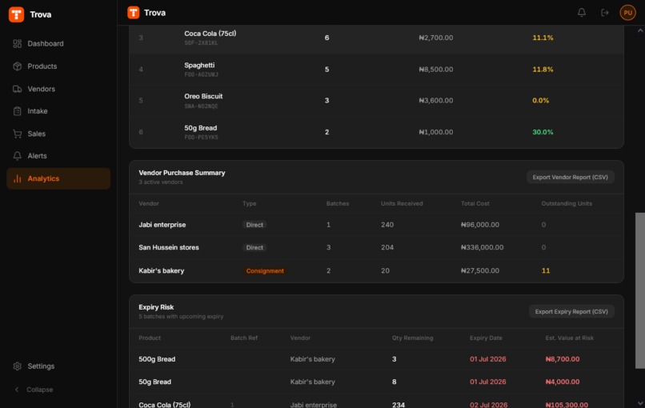Image resolution: width=645 pixels, height=408 pixels.
Task: Click the Dashboard grid icon
Action: point(18,43)
